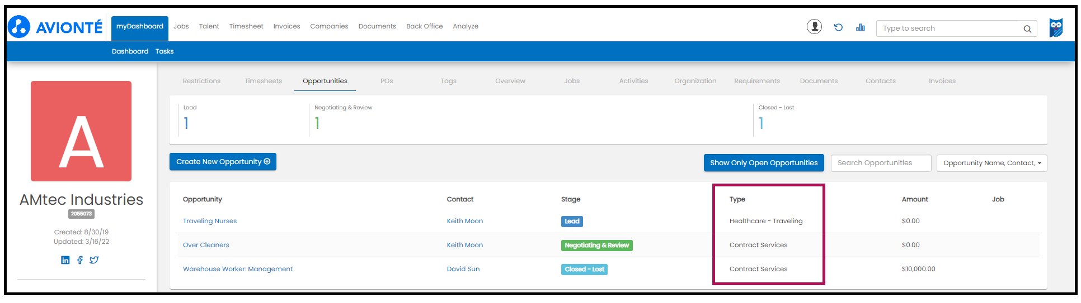
Task: Click the search magnifier icon
Action: click(1027, 29)
